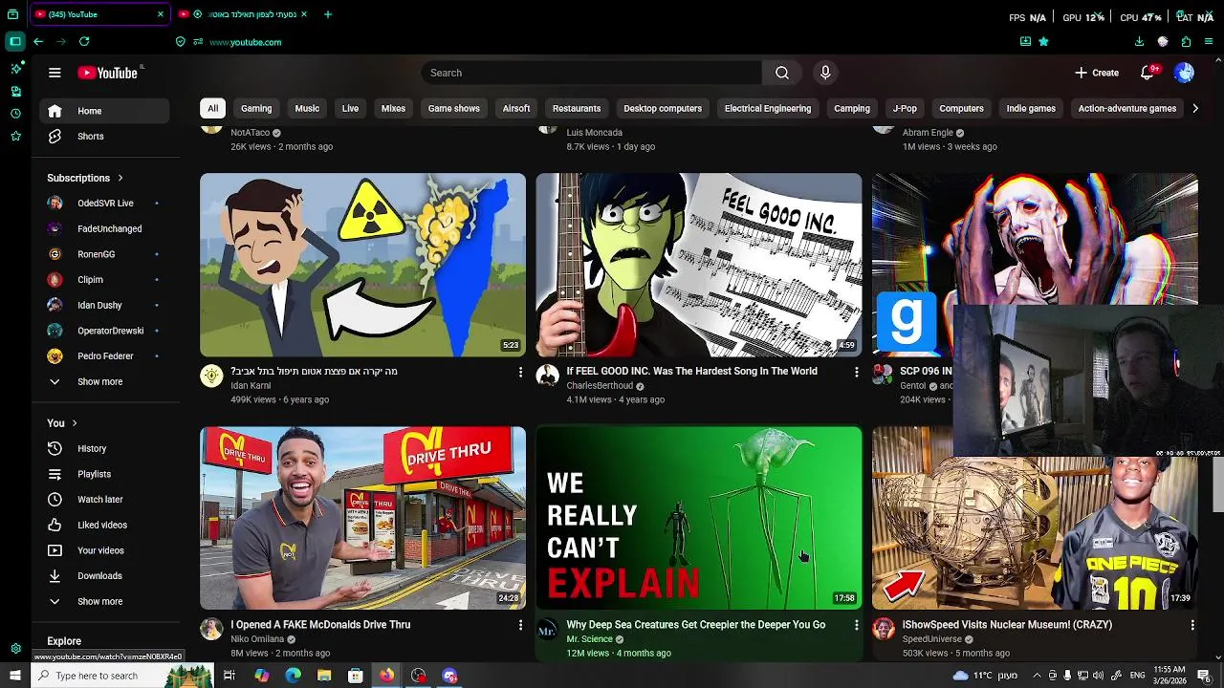Open Mr. Science channel link
The width and height of the screenshot is (1224, 688).
click(x=589, y=639)
